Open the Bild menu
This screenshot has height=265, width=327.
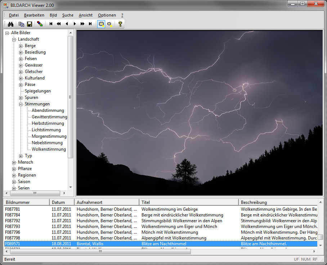53,15
